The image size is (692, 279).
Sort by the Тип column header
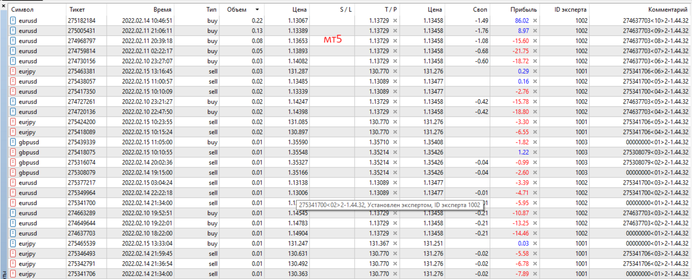tap(212, 10)
